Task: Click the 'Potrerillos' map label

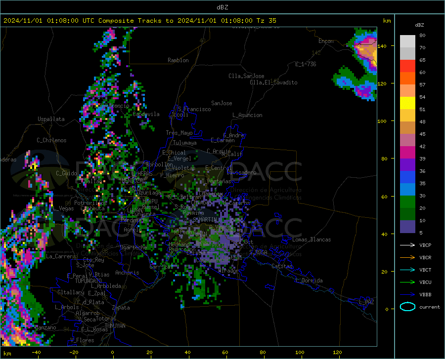Action: [x=90, y=203]
